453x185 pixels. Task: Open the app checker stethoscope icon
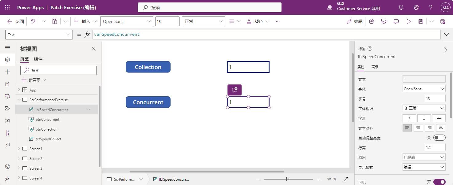click(384, 21)
